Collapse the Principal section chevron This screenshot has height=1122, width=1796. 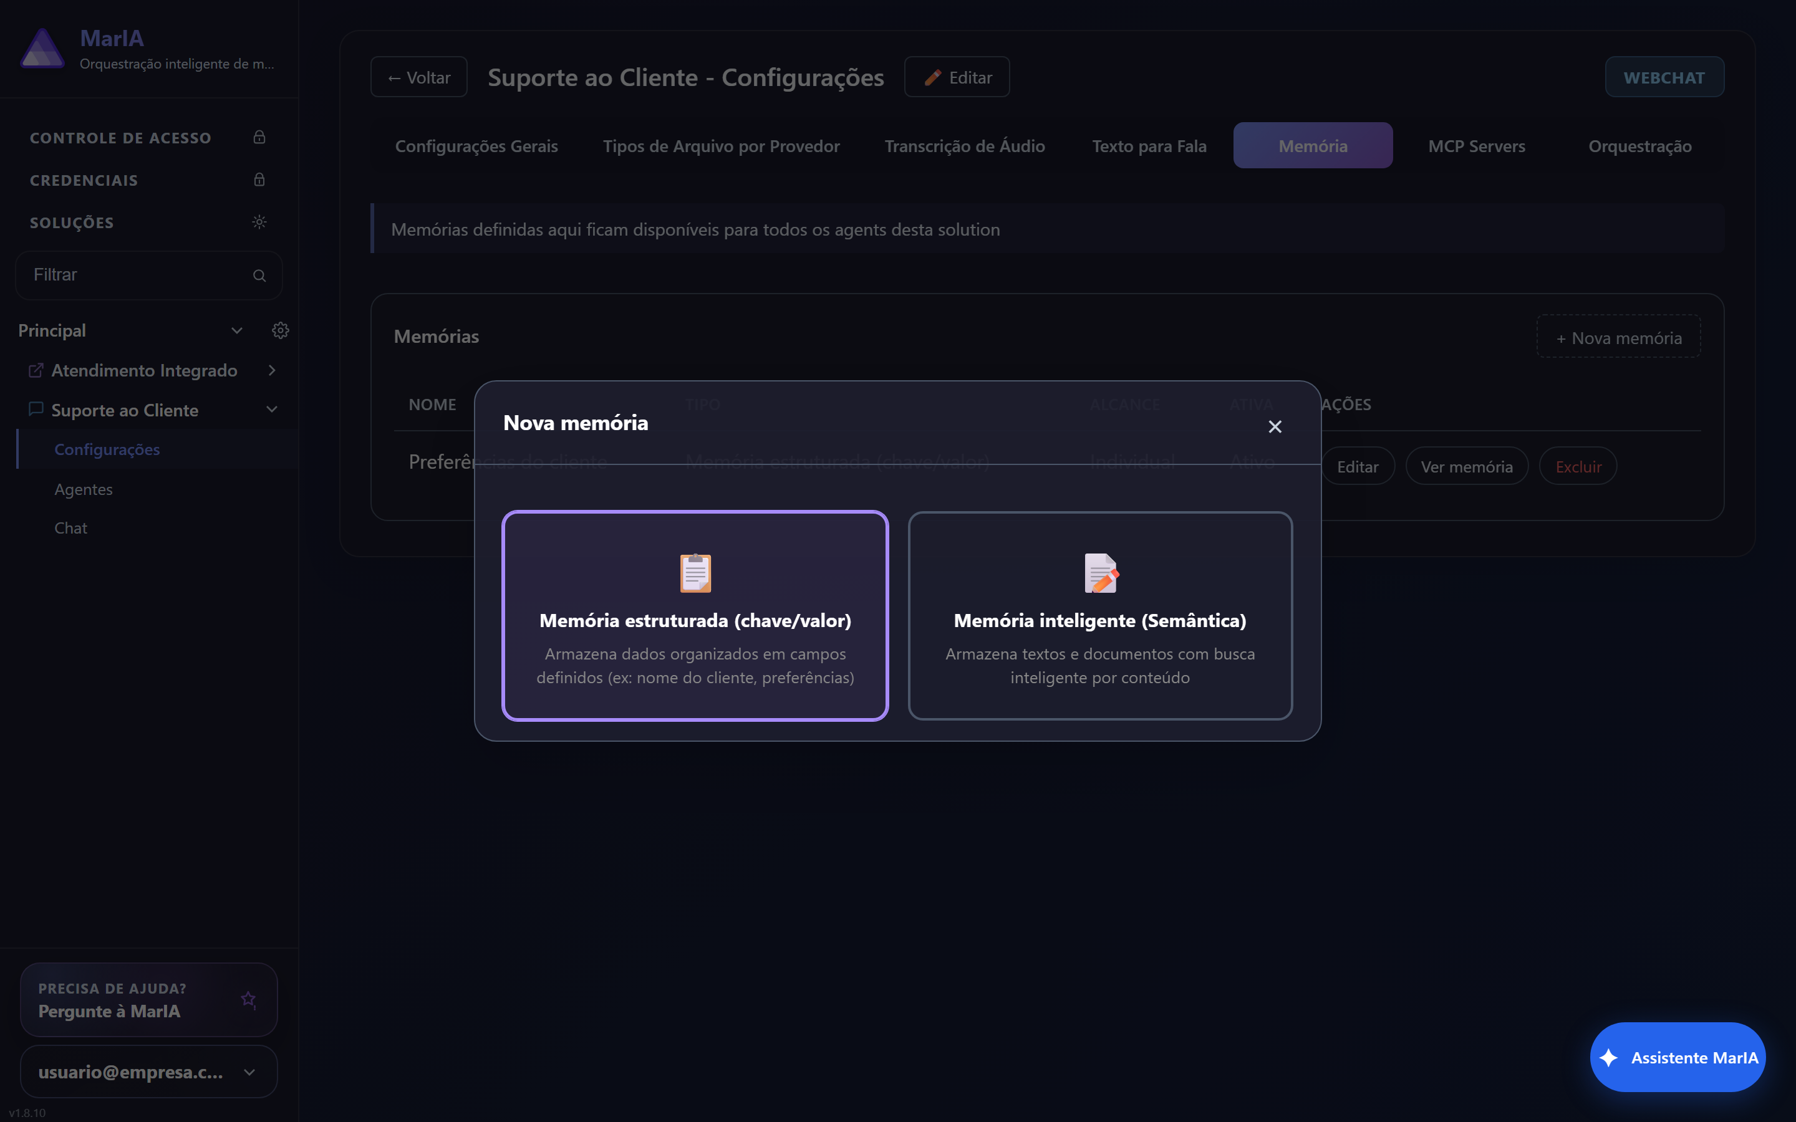(x=237, y=330)
